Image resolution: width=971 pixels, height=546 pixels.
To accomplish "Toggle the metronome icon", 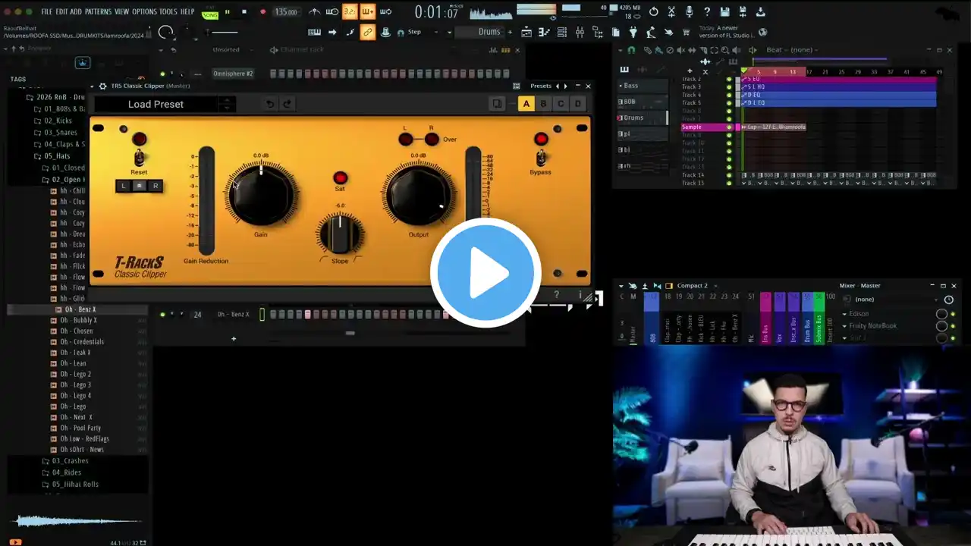I will pyautogui.click(x=314, y=11).
